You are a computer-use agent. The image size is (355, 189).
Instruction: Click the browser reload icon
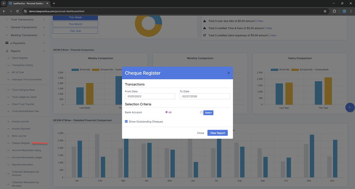point(17,11)
